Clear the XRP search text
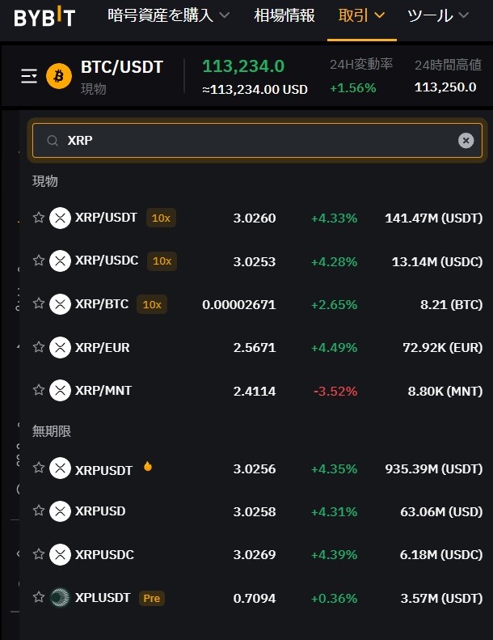This screenshot has height=640, width=493. (466, 141)
